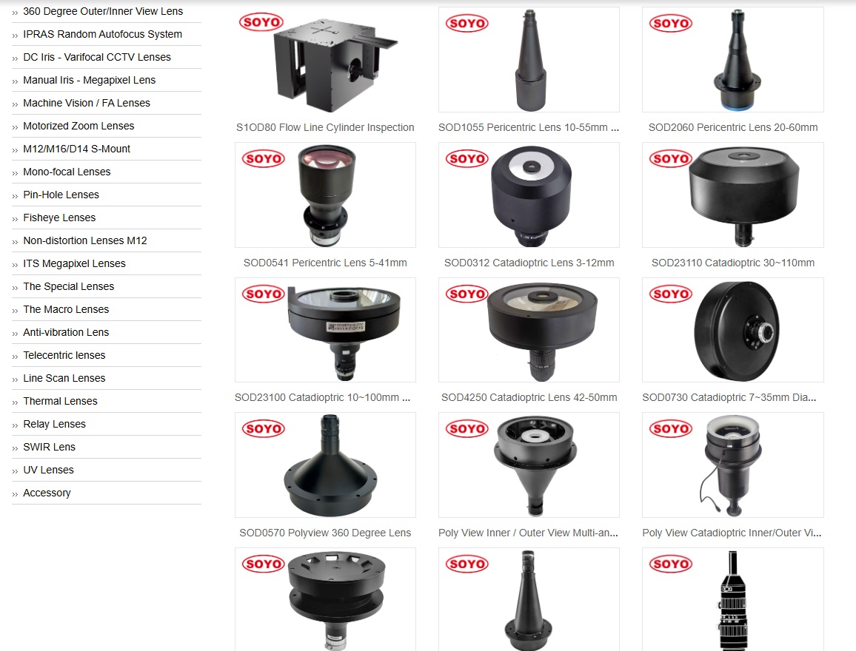
Task: Open the SOD4250 Catadioptric Lens picture
Action: tap(529, 330)
